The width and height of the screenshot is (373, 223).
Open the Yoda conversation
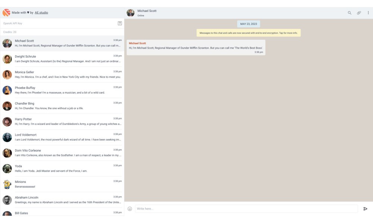tap(62, 168)
